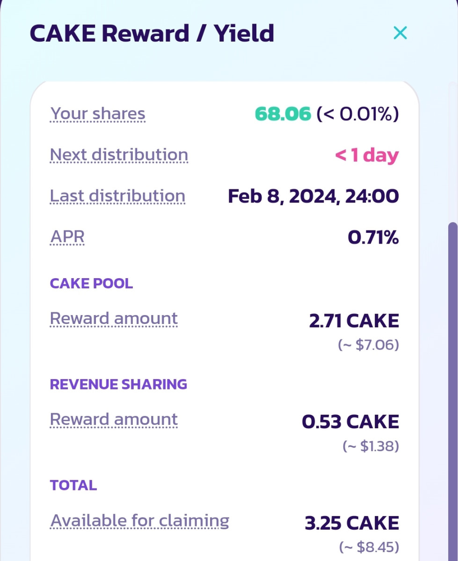
Task: Click the green 68.06 shares value
Action: tap(283, 114)
